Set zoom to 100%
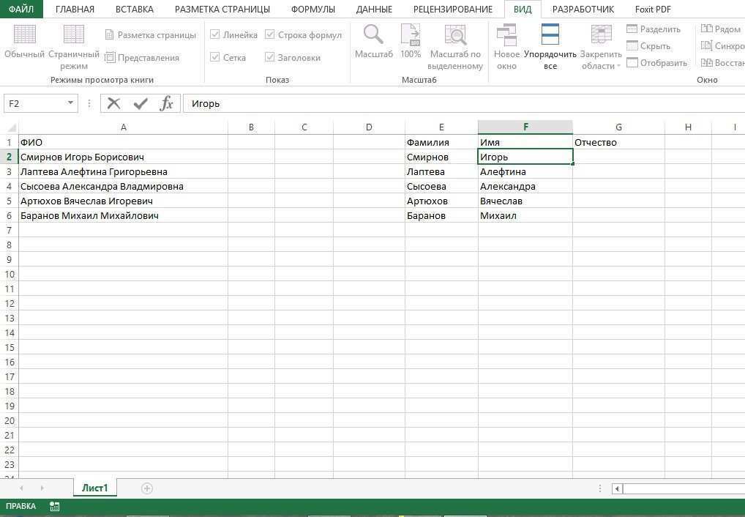This screenshot has height=517, width=745. click(x=410, y=42)
